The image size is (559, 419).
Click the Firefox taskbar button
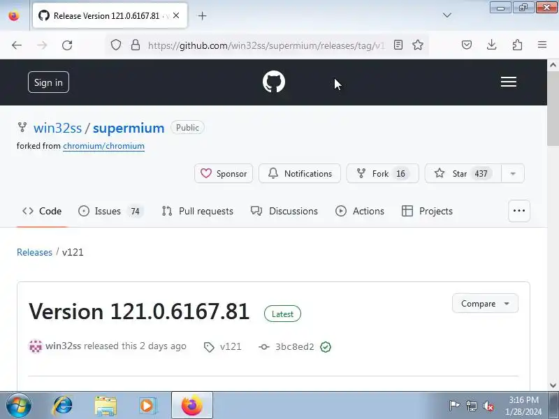[x=192, y=405]
